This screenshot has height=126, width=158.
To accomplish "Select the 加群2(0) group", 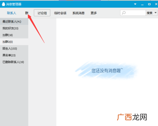I will click(x=14, y=42).
